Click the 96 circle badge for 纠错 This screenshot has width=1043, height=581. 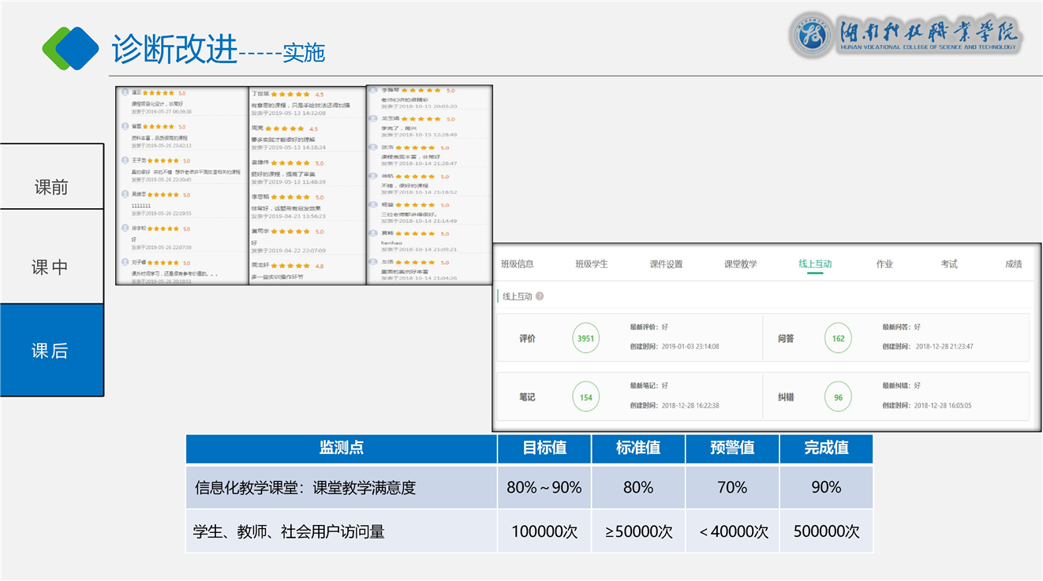838,397
